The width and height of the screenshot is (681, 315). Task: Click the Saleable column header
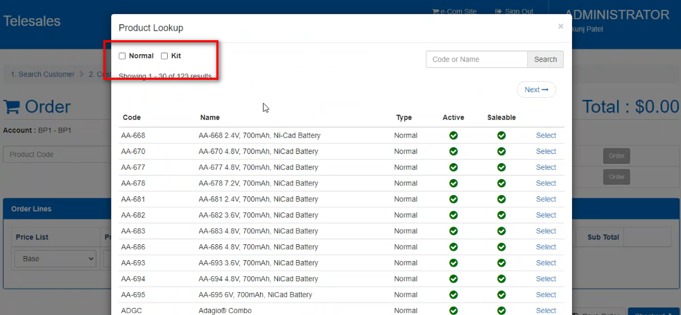tap(501, 117)
